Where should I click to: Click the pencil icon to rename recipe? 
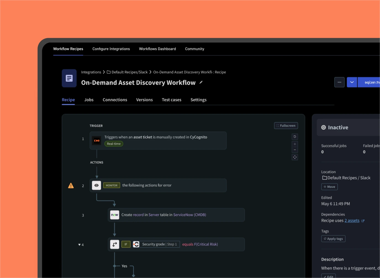pos(201,82)
